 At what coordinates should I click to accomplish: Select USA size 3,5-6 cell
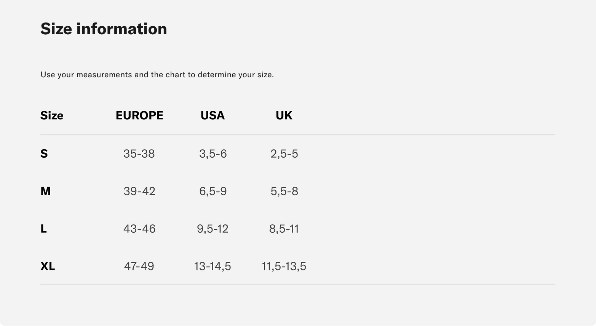point(213,153)
